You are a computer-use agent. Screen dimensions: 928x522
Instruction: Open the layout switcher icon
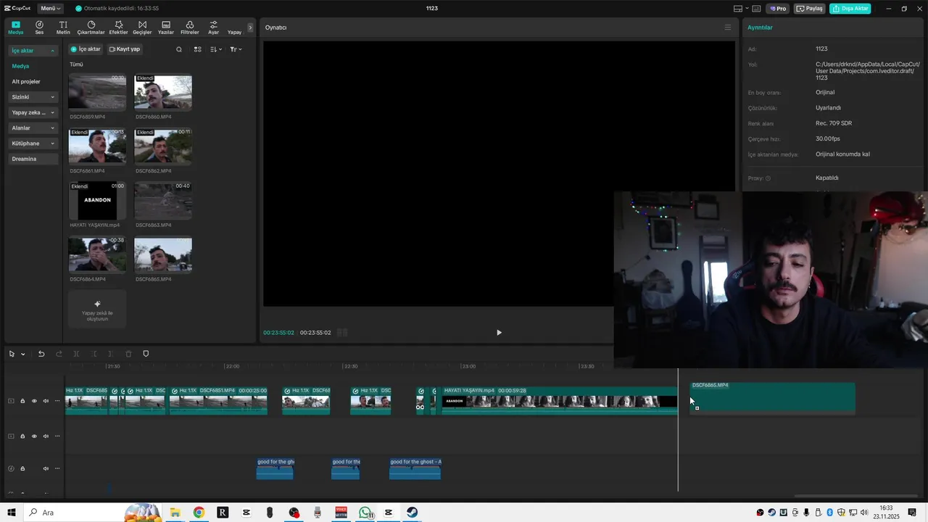(737, 9)
